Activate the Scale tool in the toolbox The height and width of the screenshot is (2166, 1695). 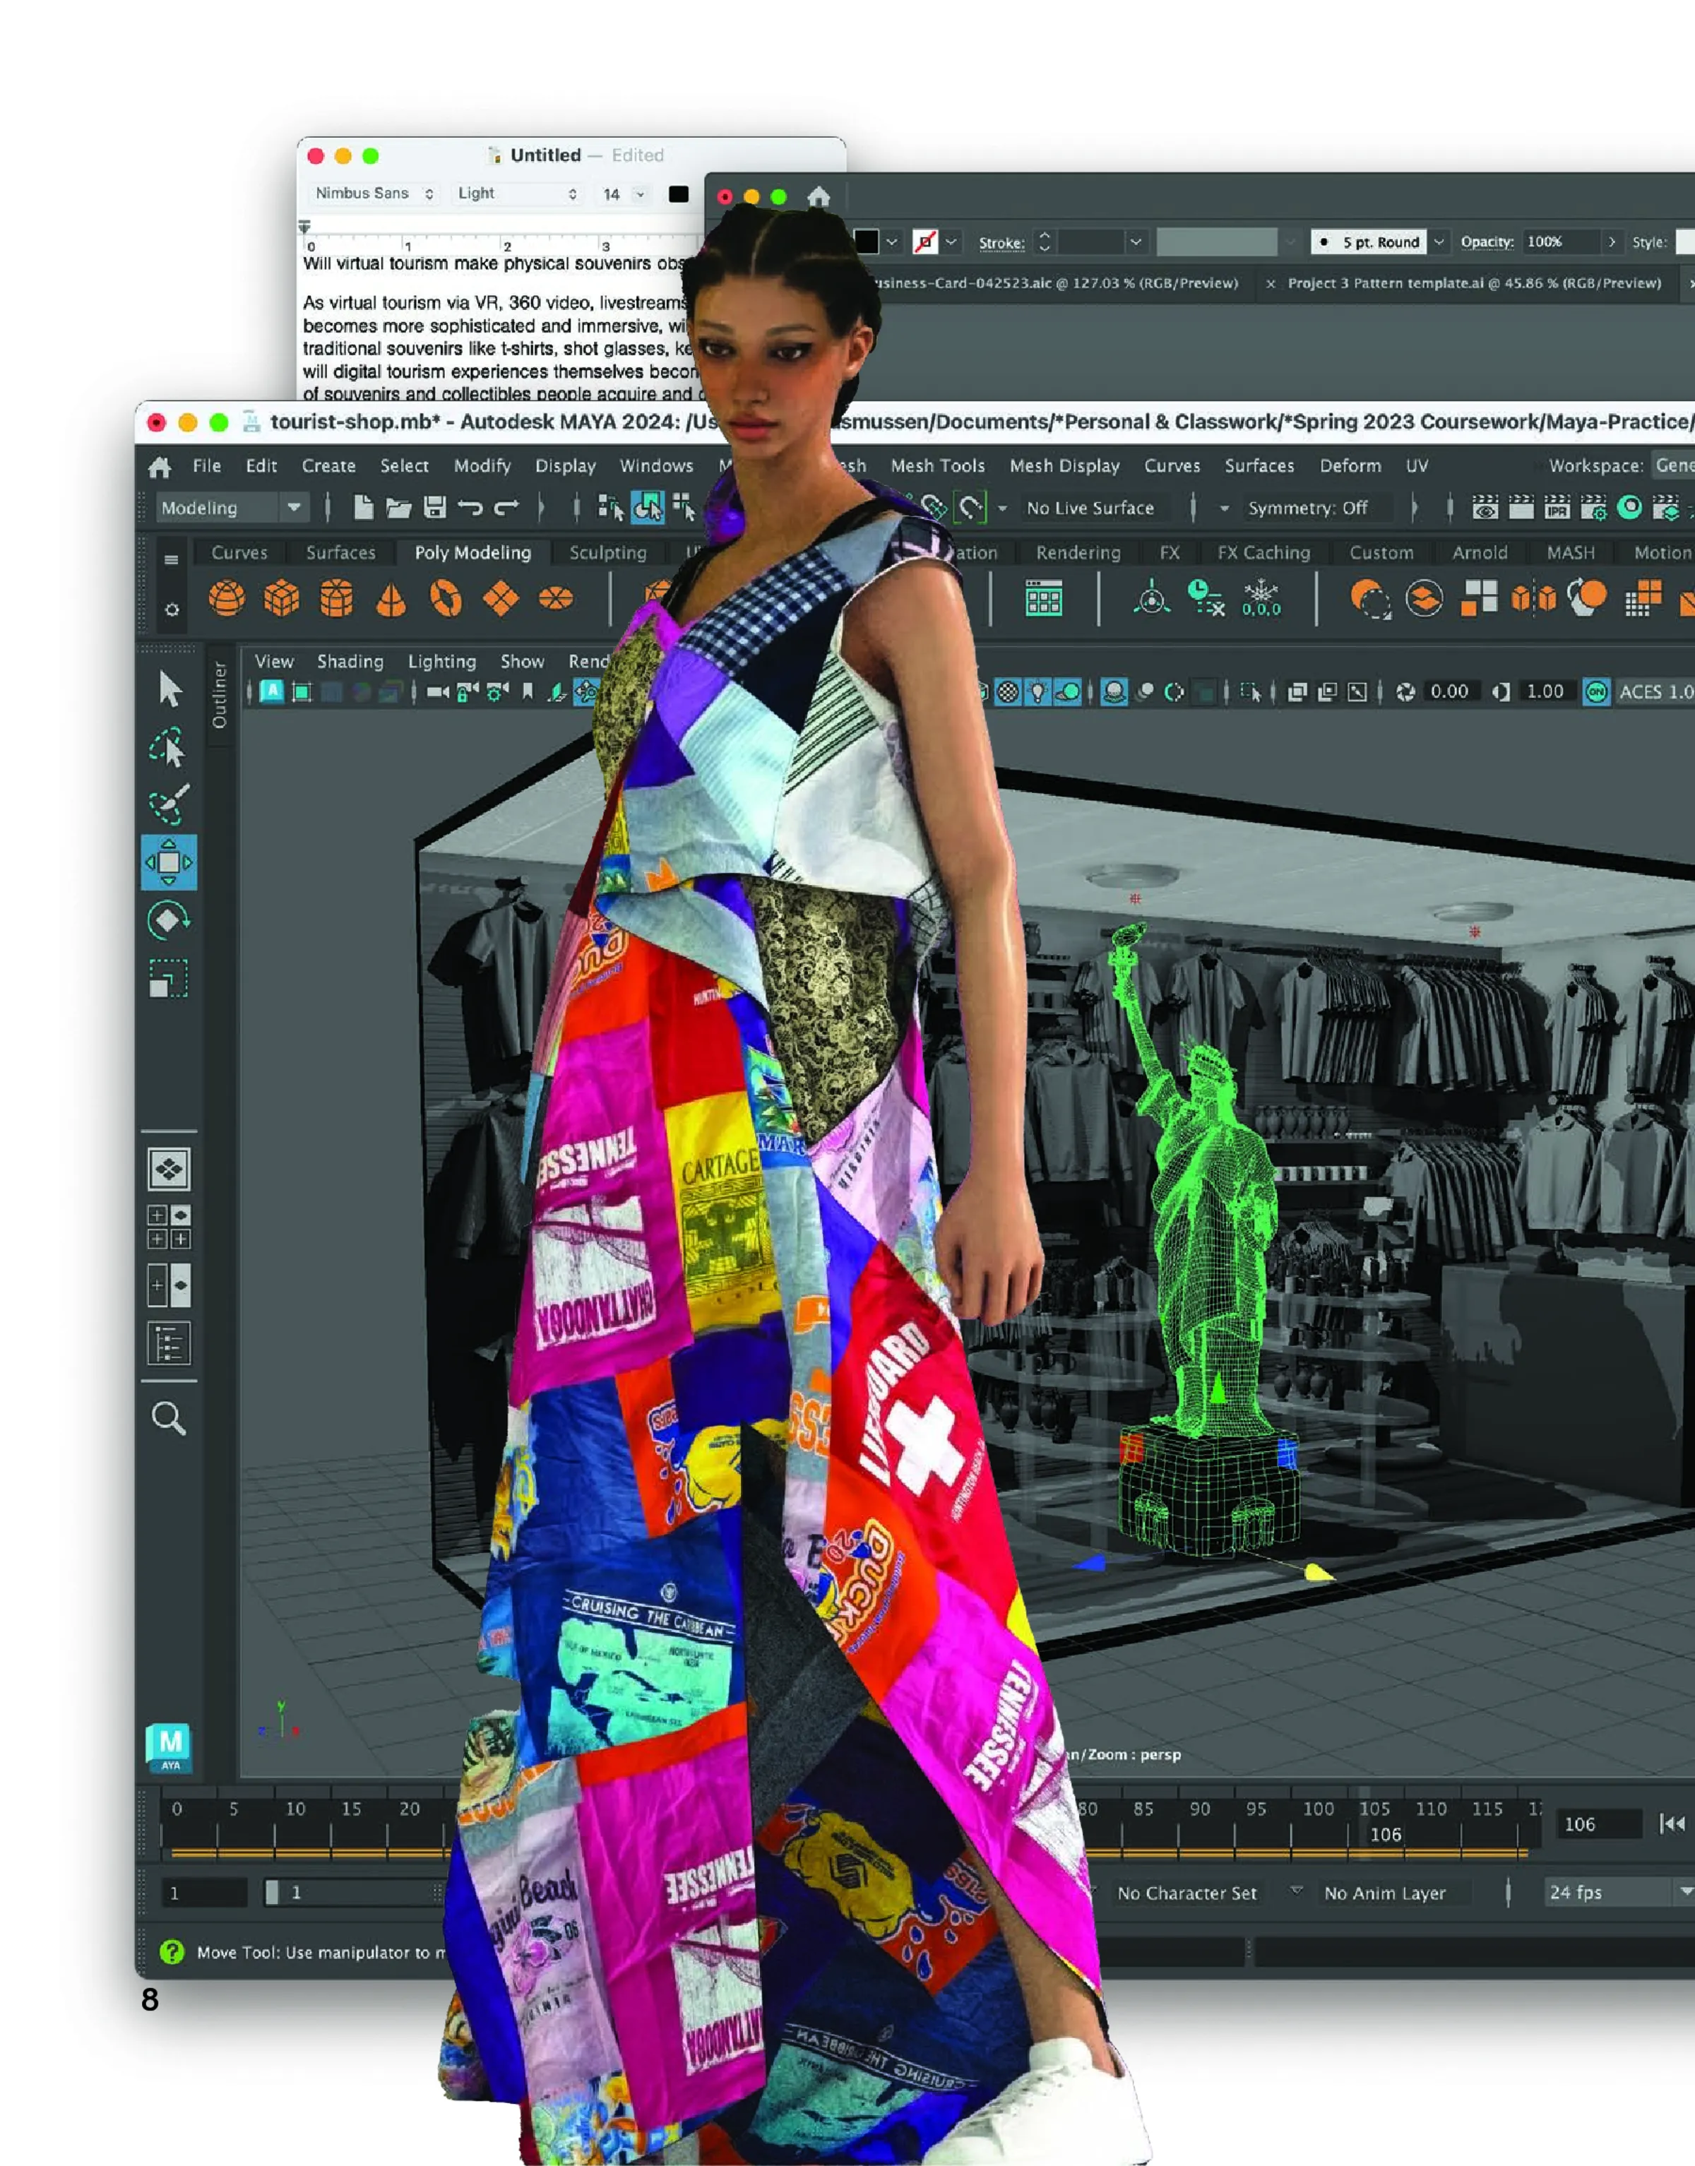(167, 978)
